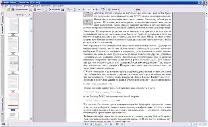Print the document via printer icon
Viewport: 208px width, 127px height.
[31, 10]
